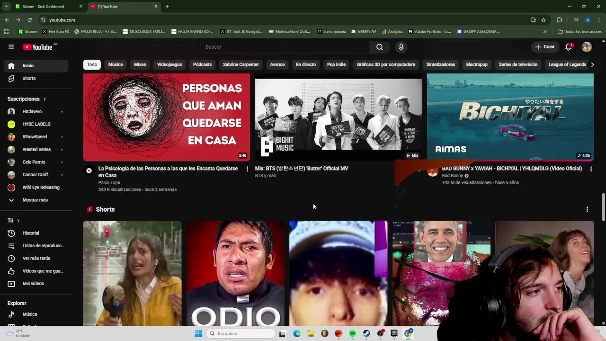Open BTS Butter mix thumbnail
Screen dimensions: 606x341
(339, 117)
